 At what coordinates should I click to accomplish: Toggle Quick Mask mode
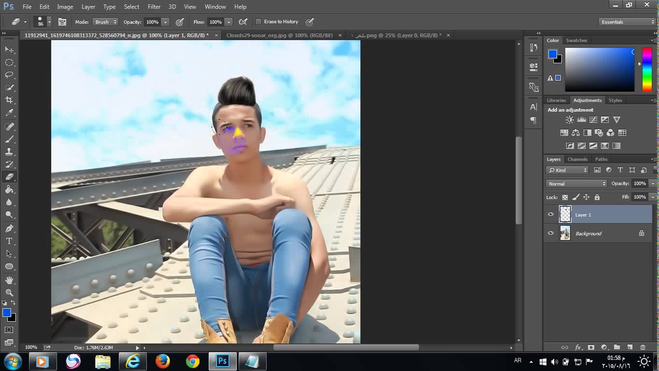tap(9, 330)
